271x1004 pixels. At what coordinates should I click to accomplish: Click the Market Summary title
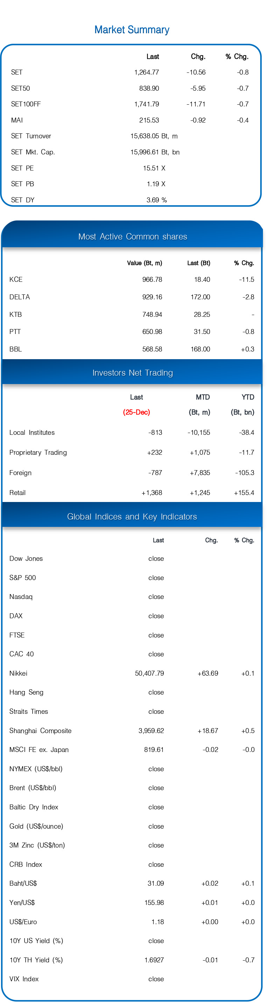pyautogui.click(x=132, y=30)
